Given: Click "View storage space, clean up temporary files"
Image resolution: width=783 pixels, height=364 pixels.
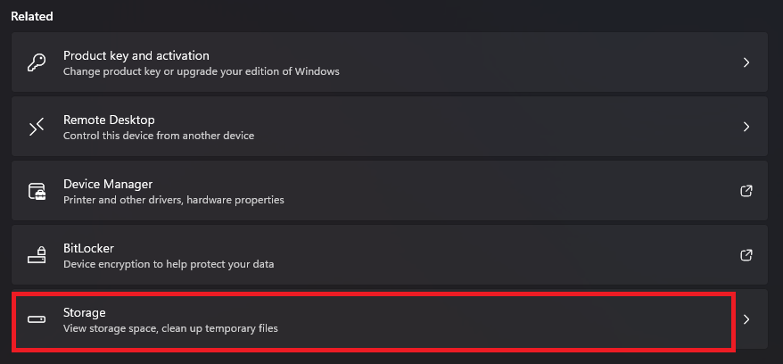Looking at the screenshot, I should click(x=170, y=328).
